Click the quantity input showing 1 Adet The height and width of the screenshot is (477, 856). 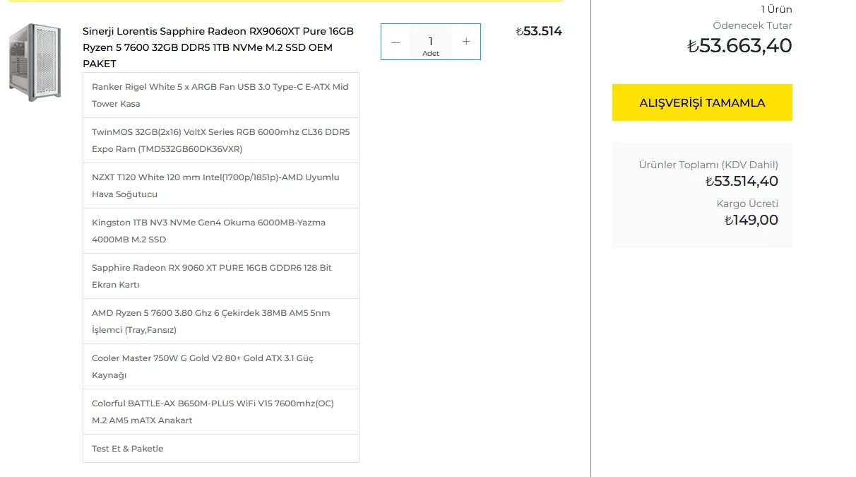pyautogui.click(x=430, y=42)
